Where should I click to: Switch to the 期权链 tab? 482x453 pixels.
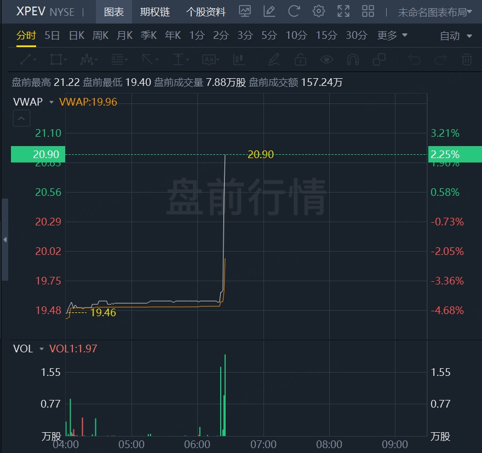tap(155, 12)
